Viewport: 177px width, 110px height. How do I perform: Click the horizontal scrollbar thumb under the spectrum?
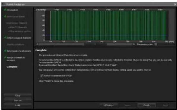[x=96, y=44]
